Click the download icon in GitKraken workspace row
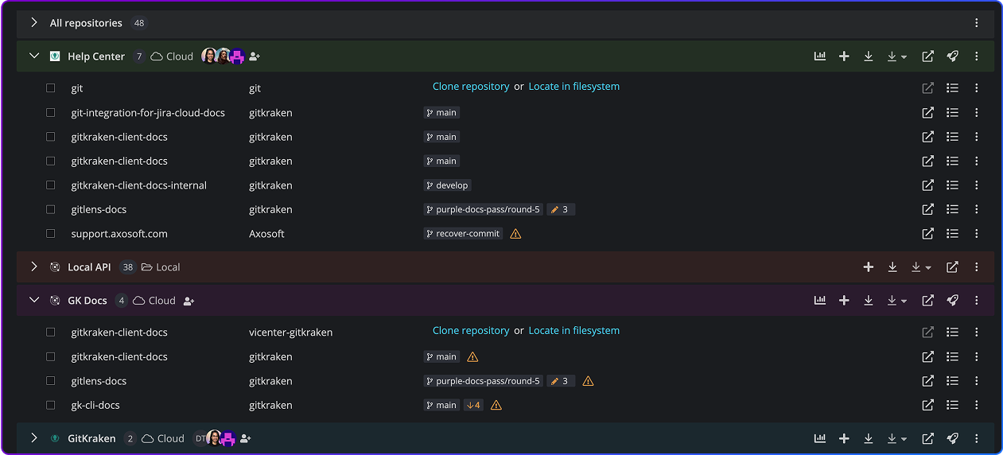1003x455 pixels. pyautogui.click(x=869, y=438)
